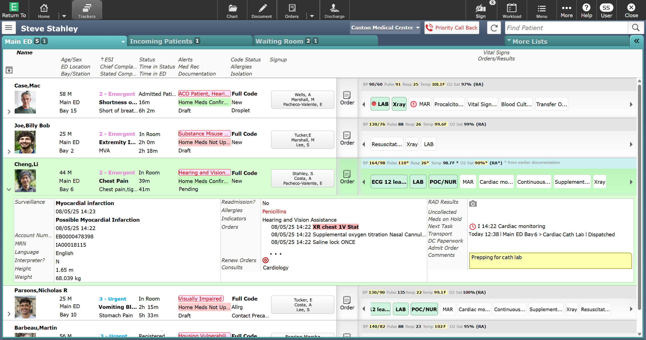Viewport: 646px width, 340px height.
Task: Open Order icon for Case,Mac
Action: click(347, 98)
